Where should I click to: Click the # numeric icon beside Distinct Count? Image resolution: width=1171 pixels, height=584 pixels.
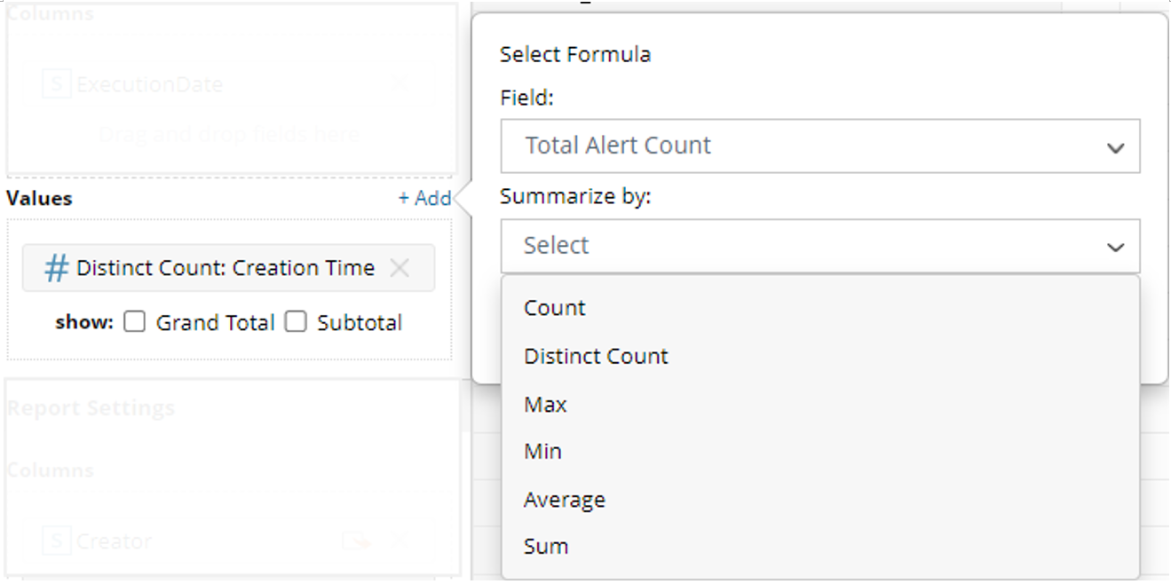(x=55, y=267)
